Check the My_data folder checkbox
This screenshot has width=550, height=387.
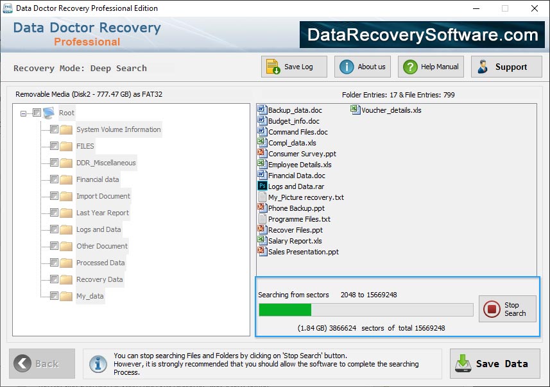[x=53, y=296]
